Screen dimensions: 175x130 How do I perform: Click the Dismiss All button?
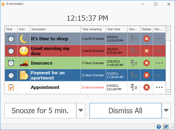(x=126, y=111)
